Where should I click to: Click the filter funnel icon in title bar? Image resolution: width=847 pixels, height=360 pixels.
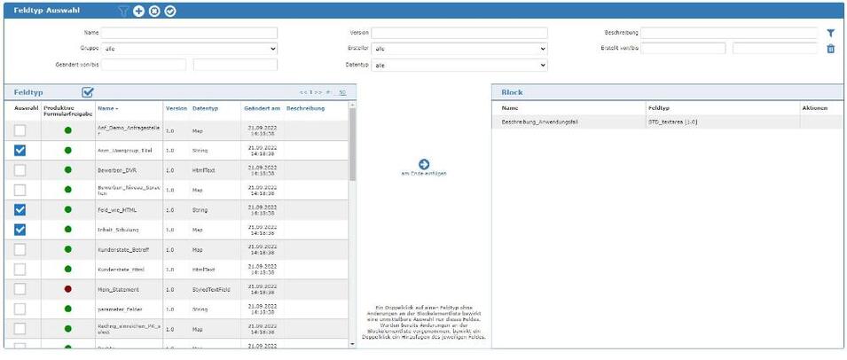(x=123, y=11)
